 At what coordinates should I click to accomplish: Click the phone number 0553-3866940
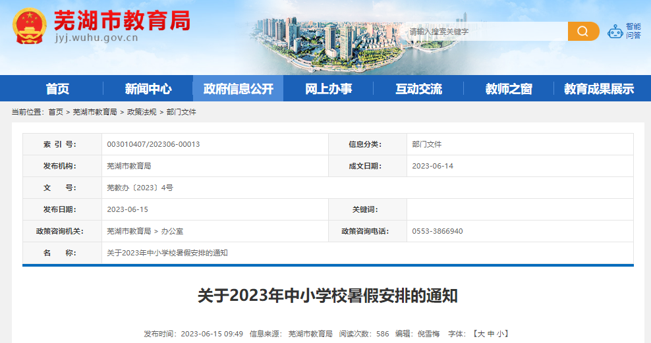[x=437, y=231]
